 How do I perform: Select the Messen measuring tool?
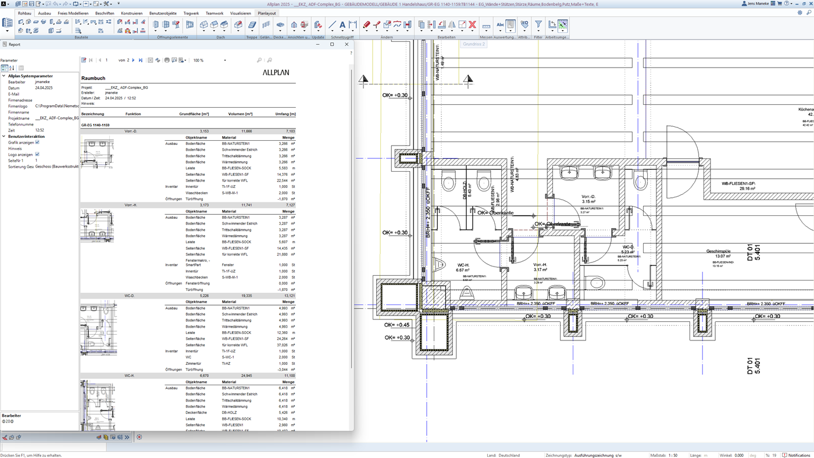click(x=486, y=26)
